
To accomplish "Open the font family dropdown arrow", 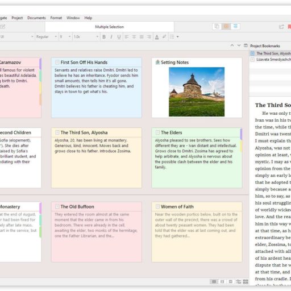I will [x=32, y=36].
